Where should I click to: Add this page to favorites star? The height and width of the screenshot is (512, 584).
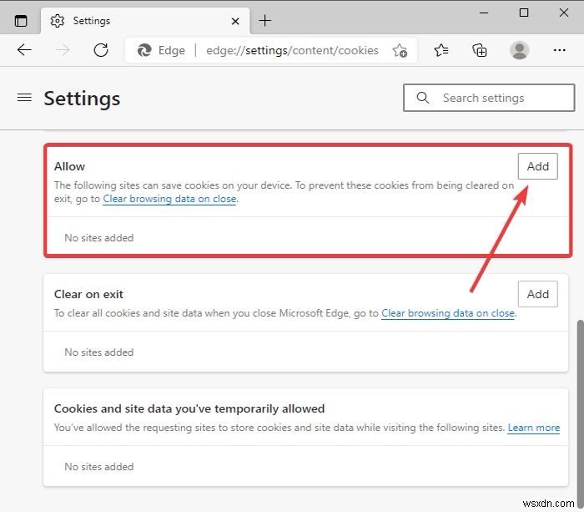400,50
